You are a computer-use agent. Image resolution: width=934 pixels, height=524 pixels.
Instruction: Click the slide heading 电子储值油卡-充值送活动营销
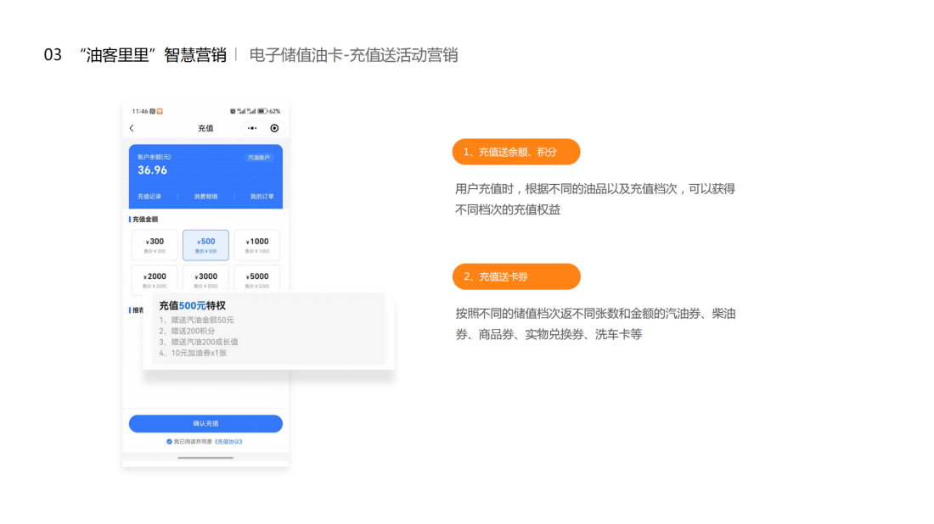[x=353, y=55]
